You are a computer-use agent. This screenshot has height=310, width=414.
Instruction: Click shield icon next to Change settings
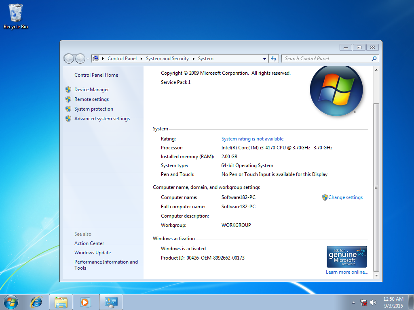click(x=325, y=197)
